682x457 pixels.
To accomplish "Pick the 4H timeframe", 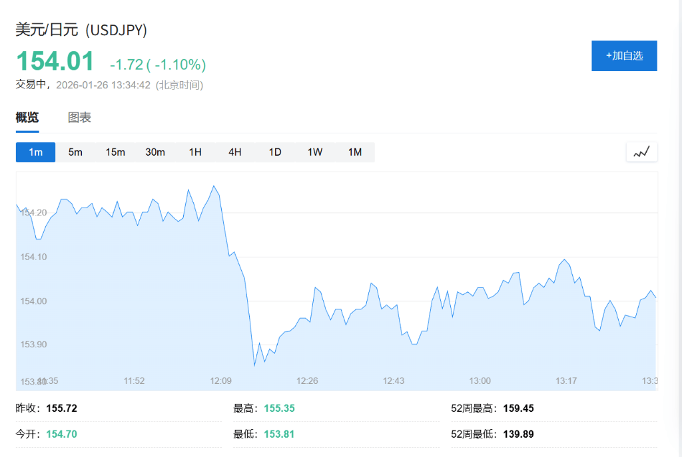I will 235,152.
